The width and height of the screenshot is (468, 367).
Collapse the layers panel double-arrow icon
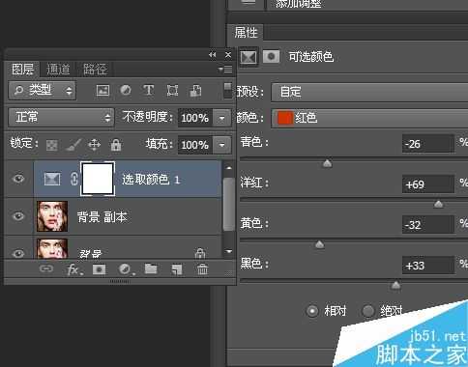tap(212, 55)
